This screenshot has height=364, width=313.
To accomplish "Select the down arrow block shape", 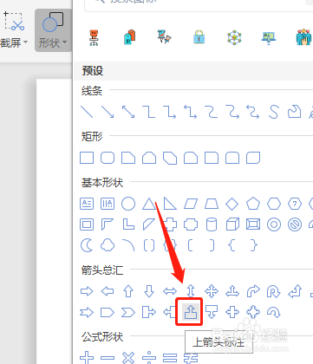I will [149, 291].
